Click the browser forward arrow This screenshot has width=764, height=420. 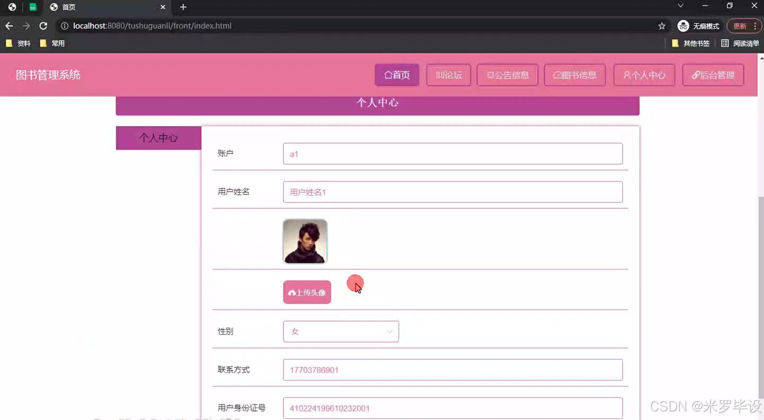pyautogui.click(x=26, y=26)
